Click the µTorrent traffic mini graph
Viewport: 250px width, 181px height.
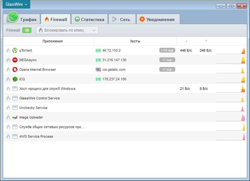tap(231, 51)
